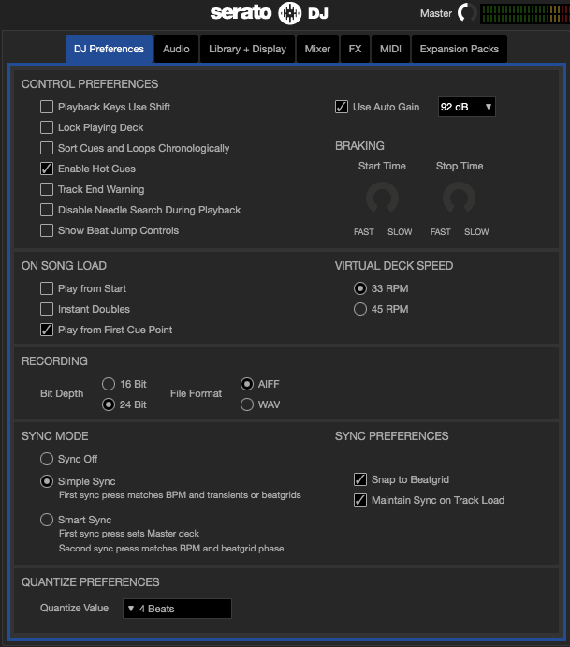
Task: Switch to the Audio tab
Action: point(176,49)
